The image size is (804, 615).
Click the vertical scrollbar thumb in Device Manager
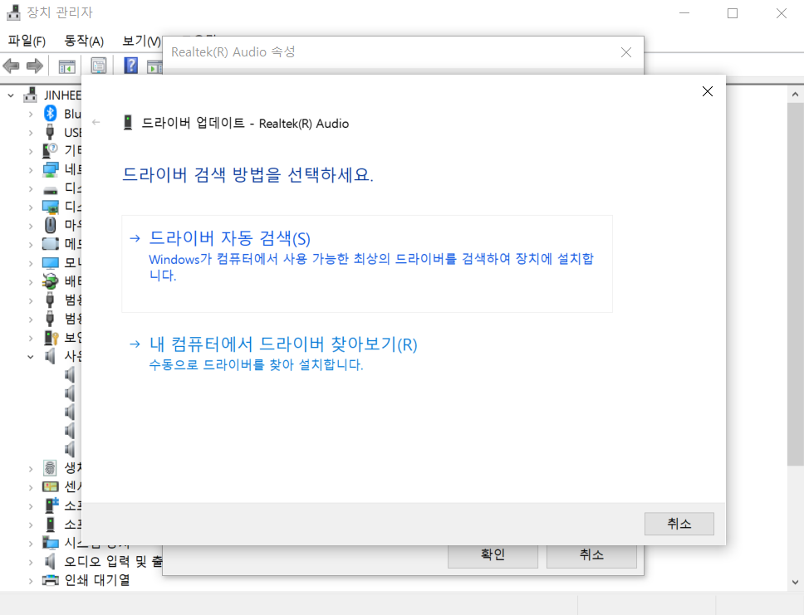click(796, 285)
